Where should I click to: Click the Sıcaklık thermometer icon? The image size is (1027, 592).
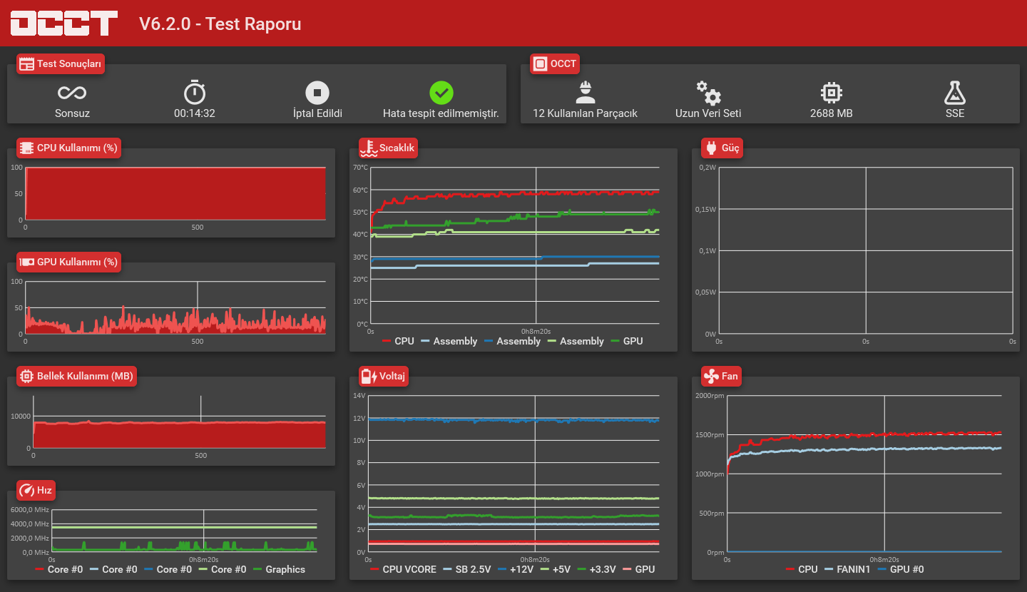coord(369,148)
